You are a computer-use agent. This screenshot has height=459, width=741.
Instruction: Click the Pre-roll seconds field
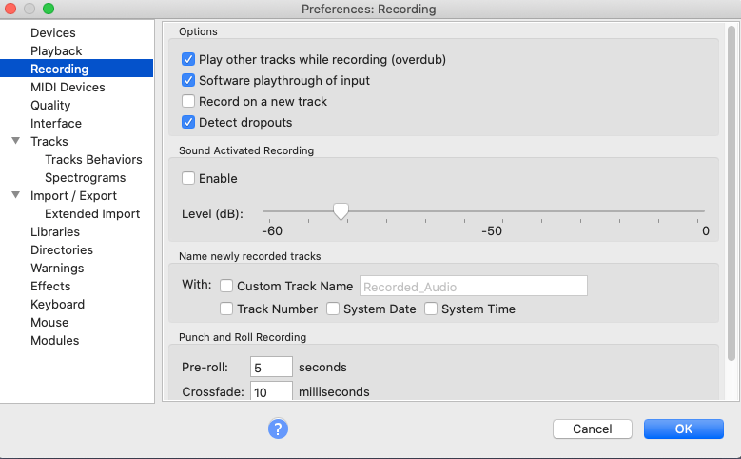(271, 367)
